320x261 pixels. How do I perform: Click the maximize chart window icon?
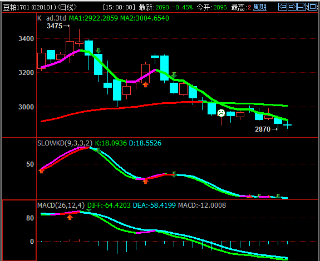(x=312, y=7)
